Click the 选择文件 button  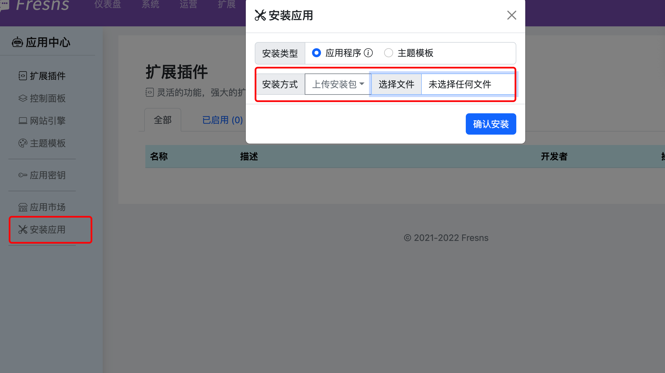click(x=396, y=84)
